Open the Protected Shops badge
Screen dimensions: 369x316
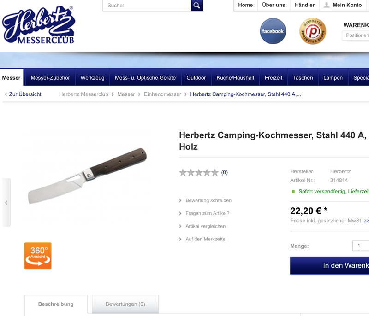click(x=313, y=31)
